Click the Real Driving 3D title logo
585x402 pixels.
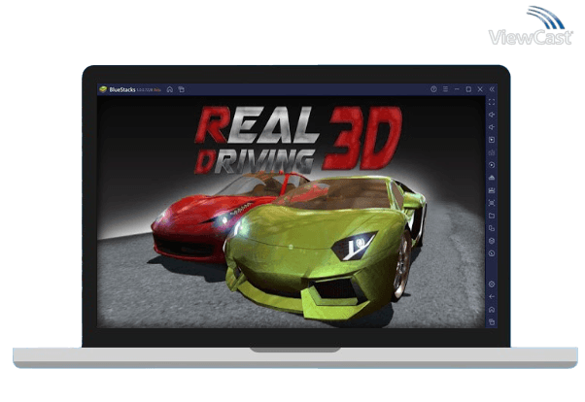click(297, 140)
